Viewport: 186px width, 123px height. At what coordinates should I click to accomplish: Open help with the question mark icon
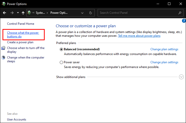184,21
